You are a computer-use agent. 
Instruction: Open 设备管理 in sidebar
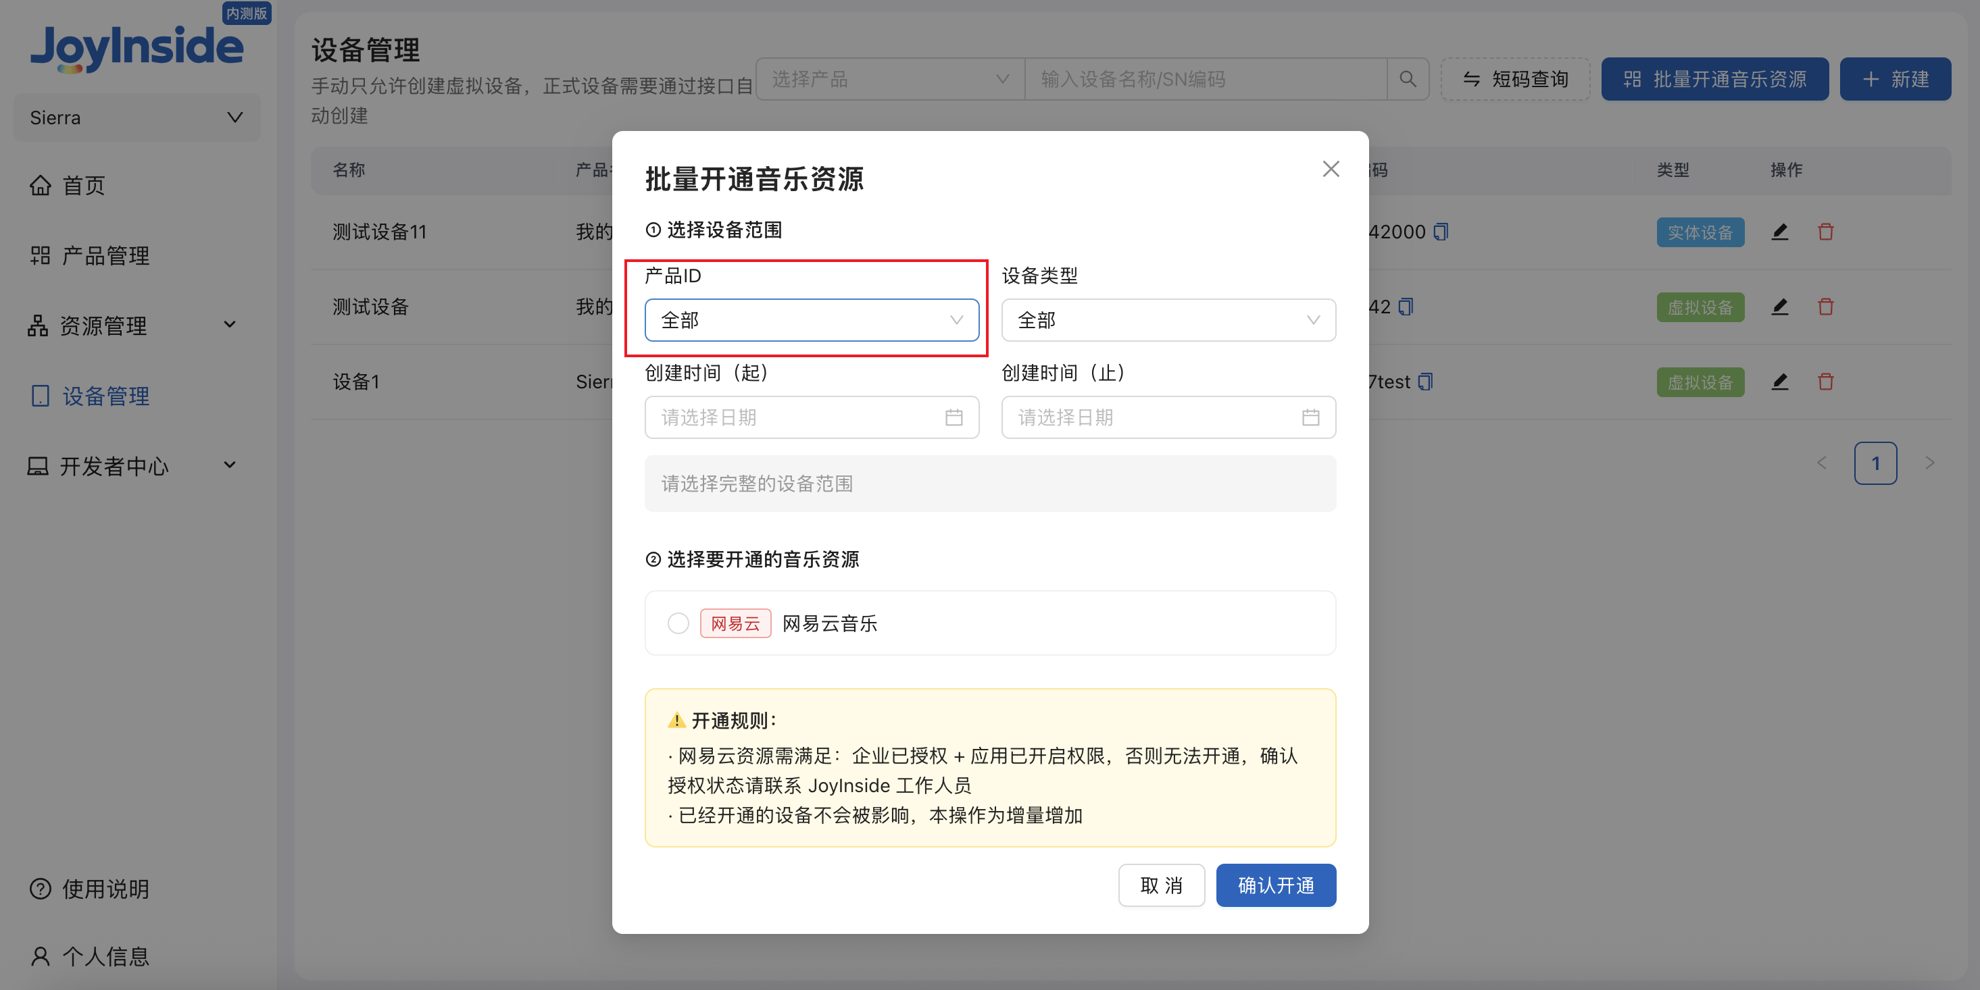coord(90,396)
